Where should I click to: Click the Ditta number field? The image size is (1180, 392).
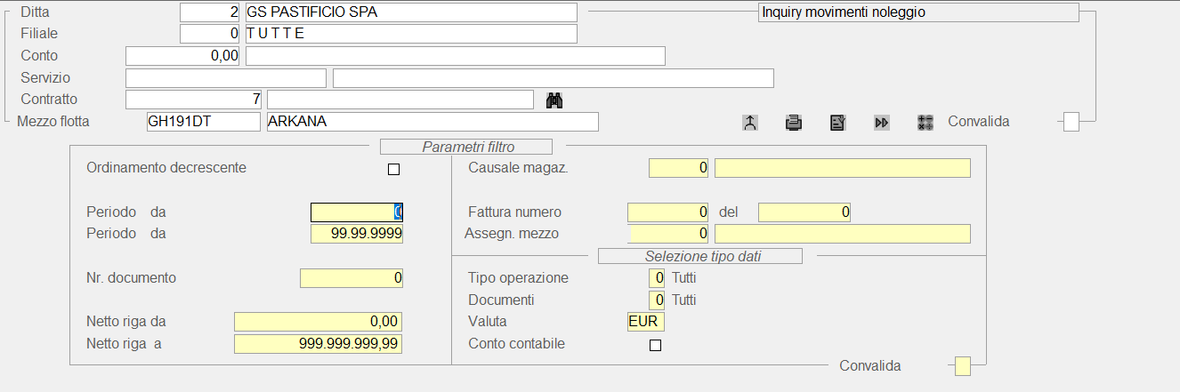pyautogui.click(x=210, y=12)
